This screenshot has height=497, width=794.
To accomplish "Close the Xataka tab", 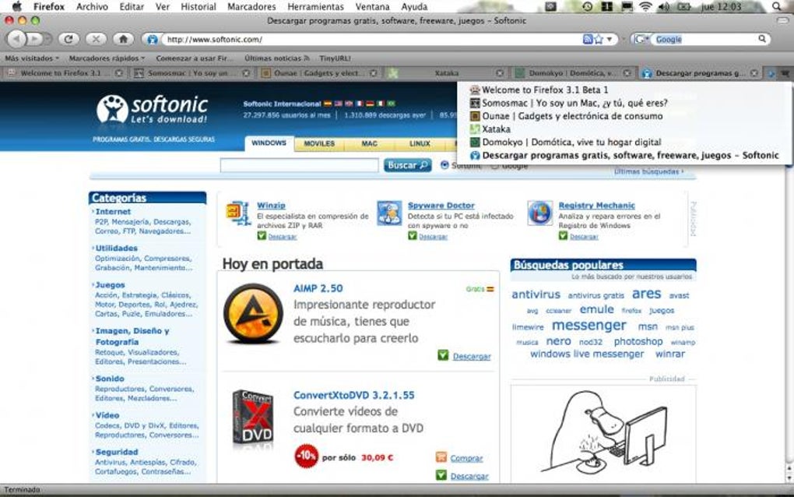I will point(500,73).
